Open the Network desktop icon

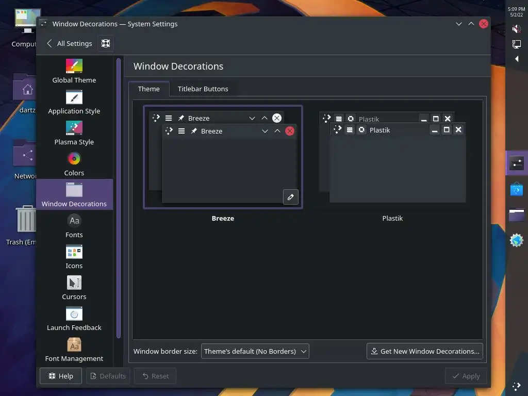pos(24,160)
